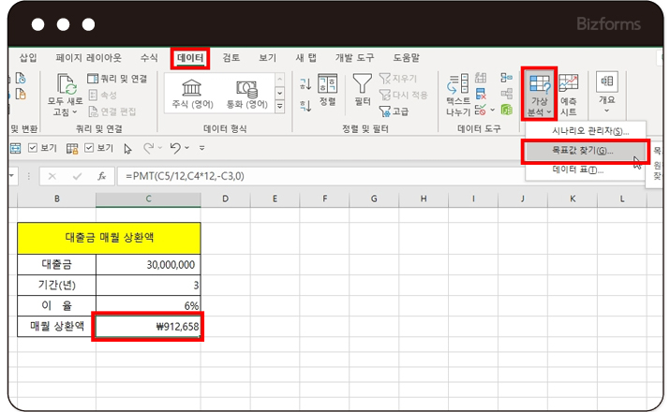The image size is (670, 412).
Task: Select the 기간(년) label cell
Action: 56,286
